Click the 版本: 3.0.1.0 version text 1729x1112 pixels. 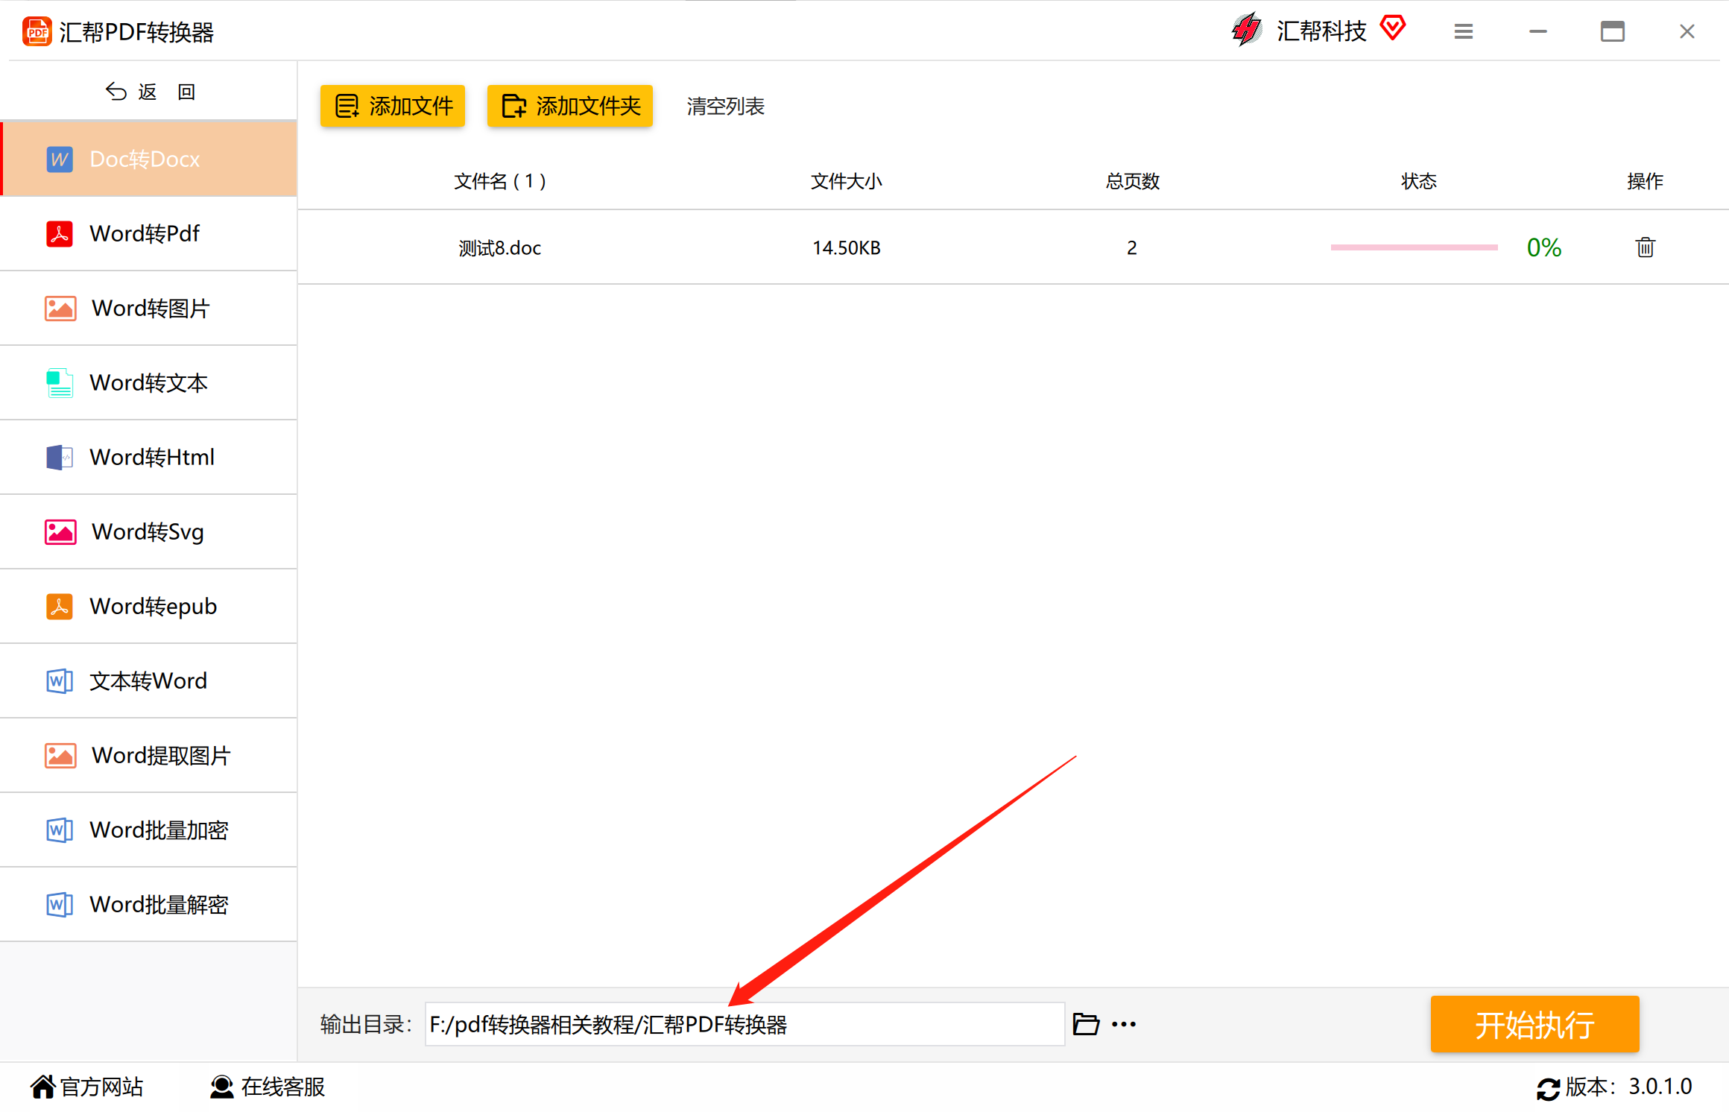[x=1628, y=1087]
